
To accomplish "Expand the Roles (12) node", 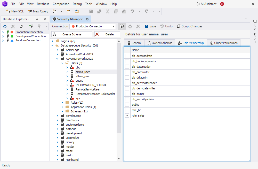I will tap(62, 102).
